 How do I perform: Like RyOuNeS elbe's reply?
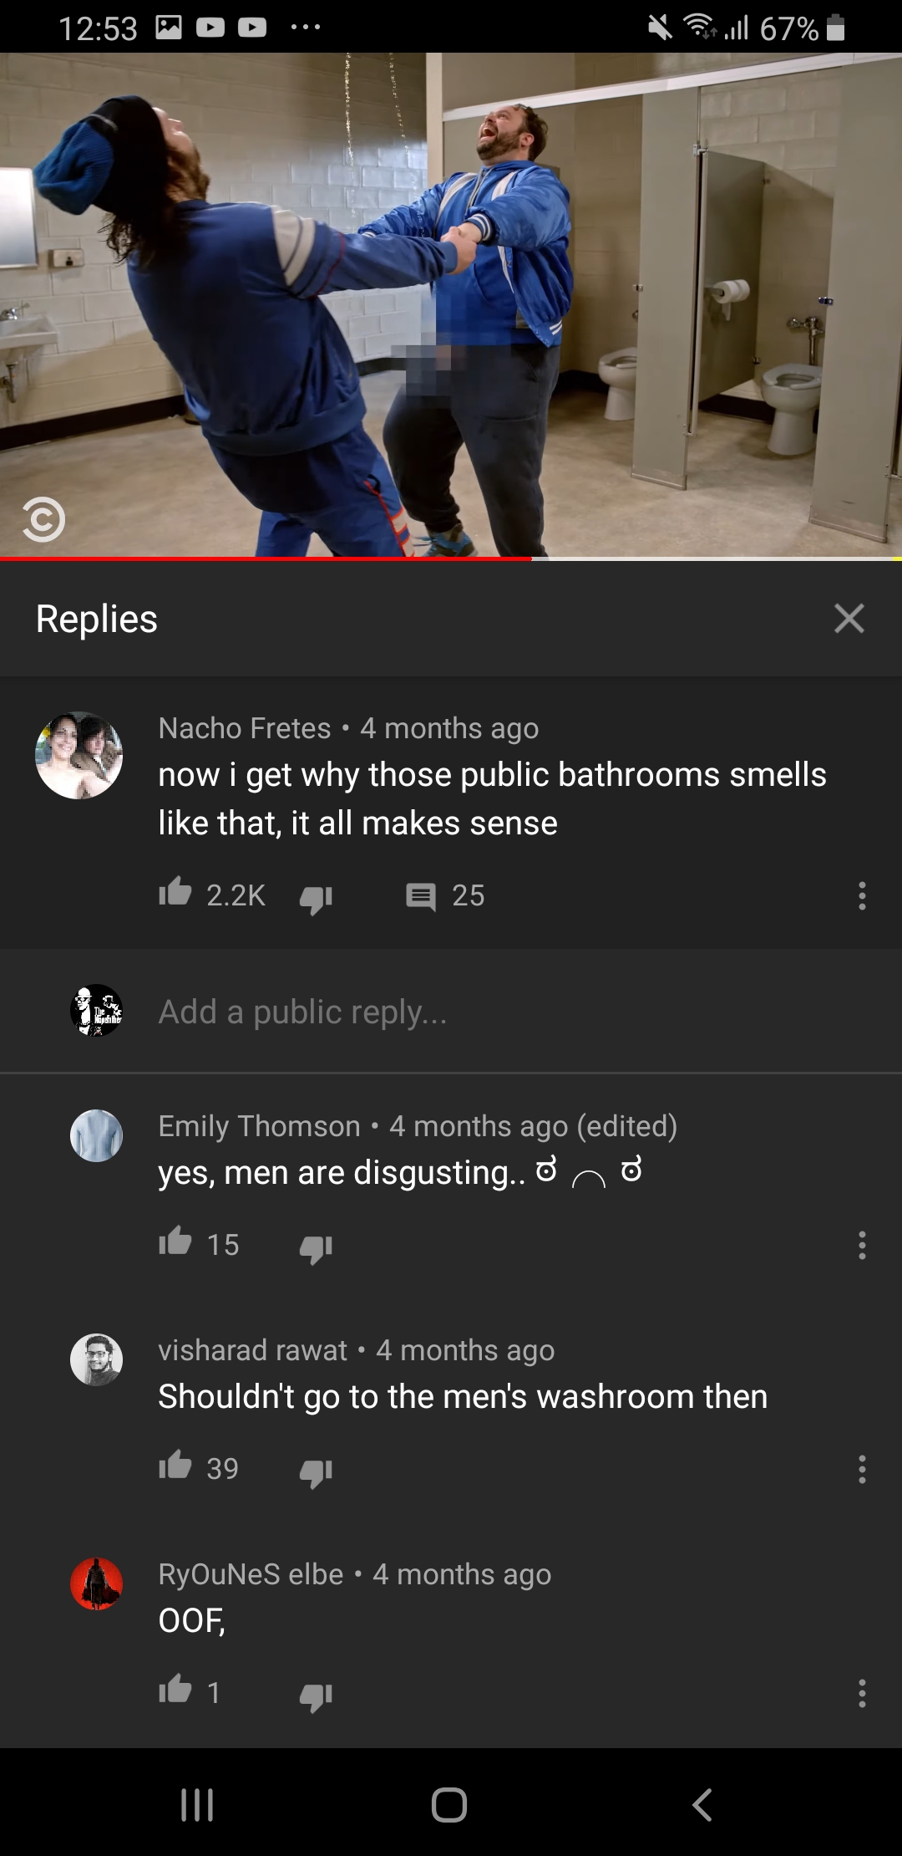click(x=175, y=1690)
